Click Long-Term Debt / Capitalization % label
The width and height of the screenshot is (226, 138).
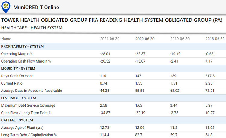point(29,135)
